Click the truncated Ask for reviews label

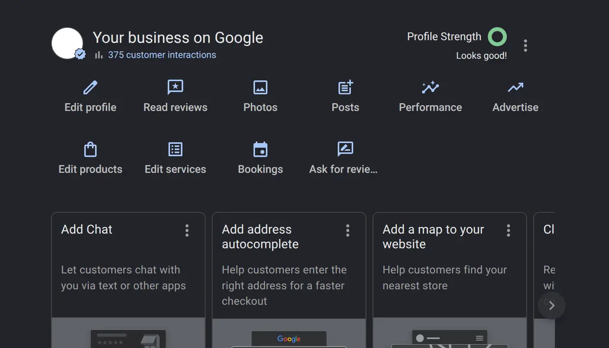click(x=344, y=169)
